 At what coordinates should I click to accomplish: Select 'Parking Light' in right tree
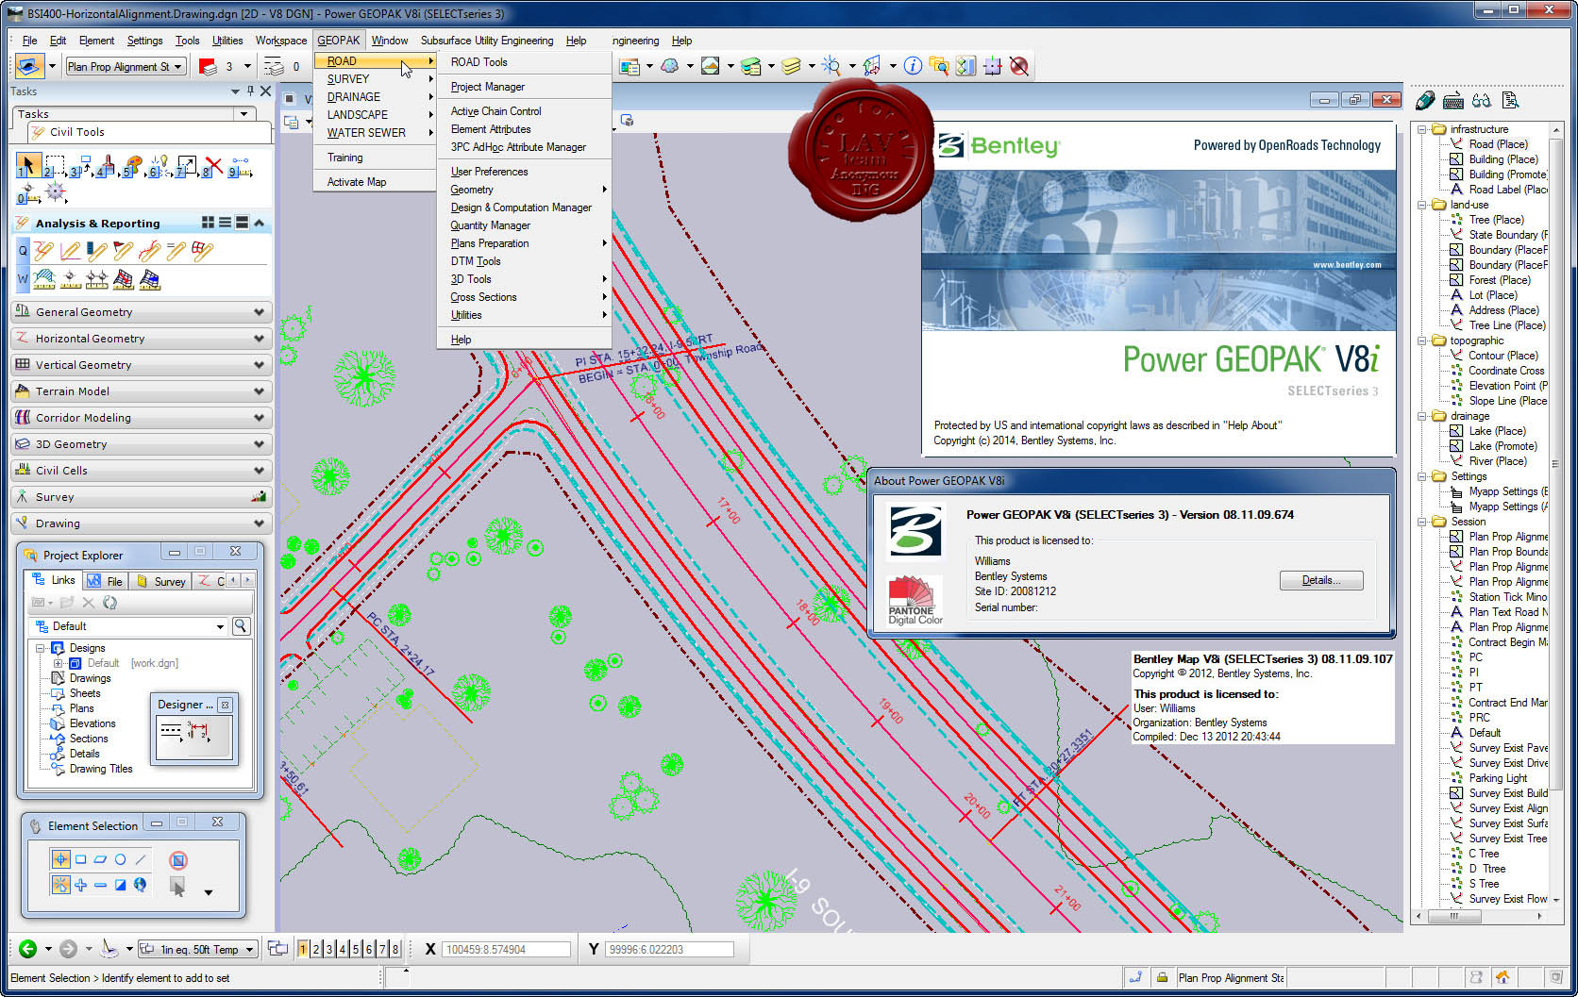coord(1498,778)
